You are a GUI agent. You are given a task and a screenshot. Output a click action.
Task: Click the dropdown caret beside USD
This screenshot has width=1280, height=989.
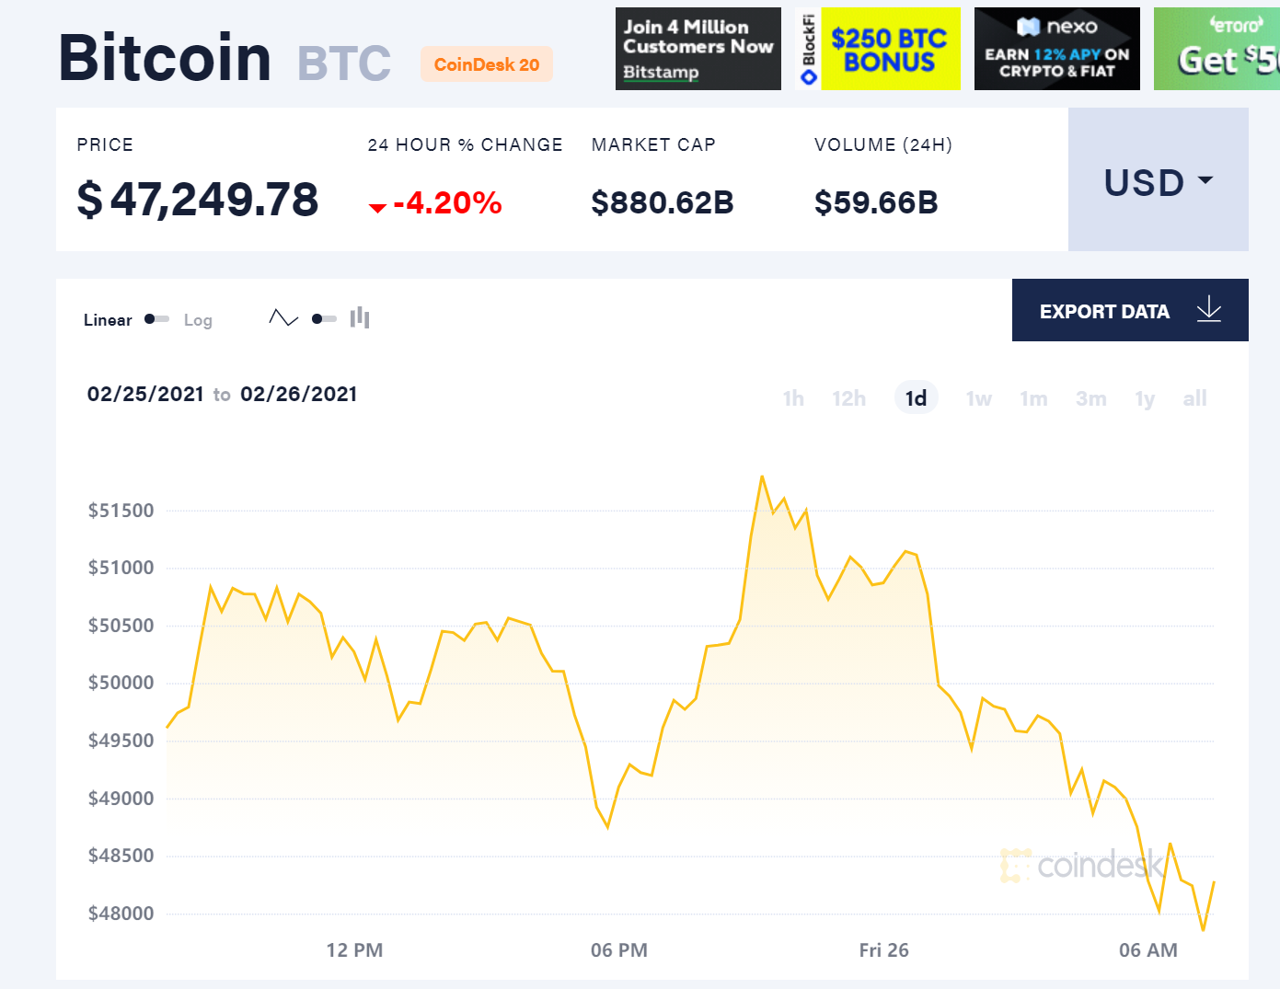click(x=1205, y=180)
